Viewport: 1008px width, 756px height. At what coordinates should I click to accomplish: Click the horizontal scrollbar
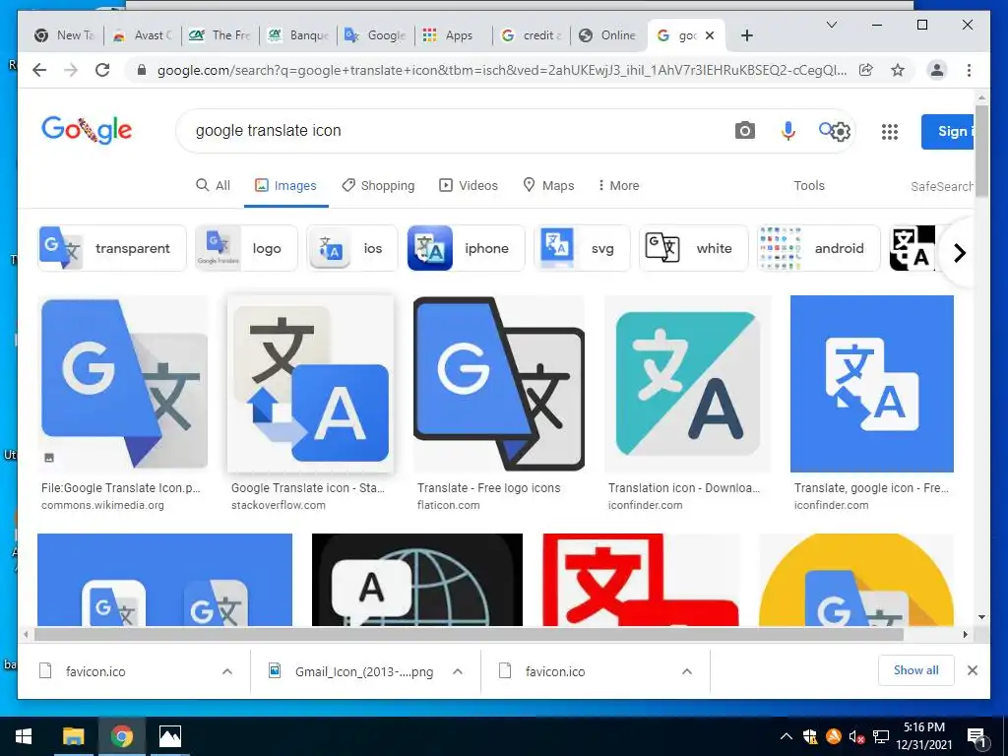[470, 635]
